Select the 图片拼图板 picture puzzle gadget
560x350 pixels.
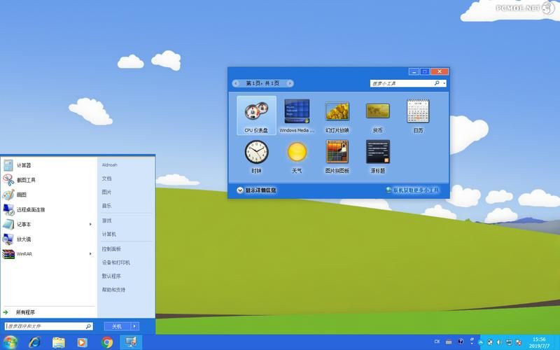pos(337,156)
